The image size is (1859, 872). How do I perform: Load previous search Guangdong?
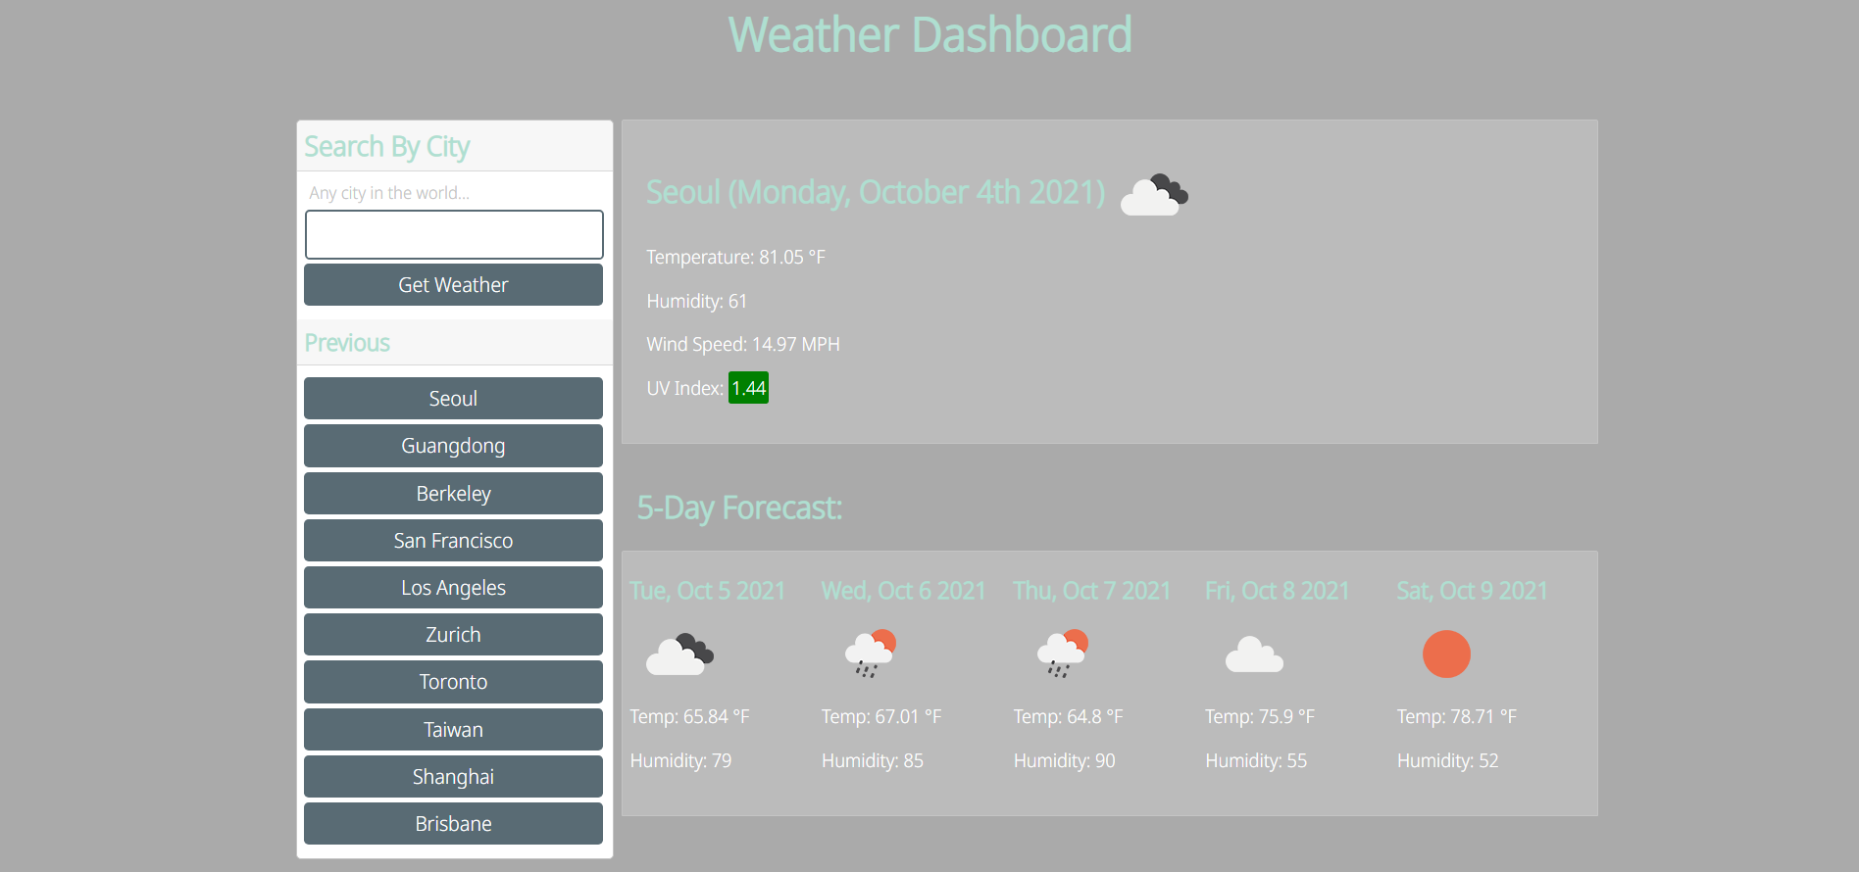pos(454,446)
